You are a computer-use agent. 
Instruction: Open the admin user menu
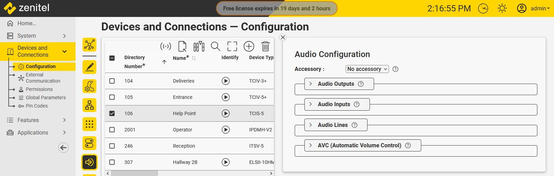pyautogui.click(x=533, y=8)
